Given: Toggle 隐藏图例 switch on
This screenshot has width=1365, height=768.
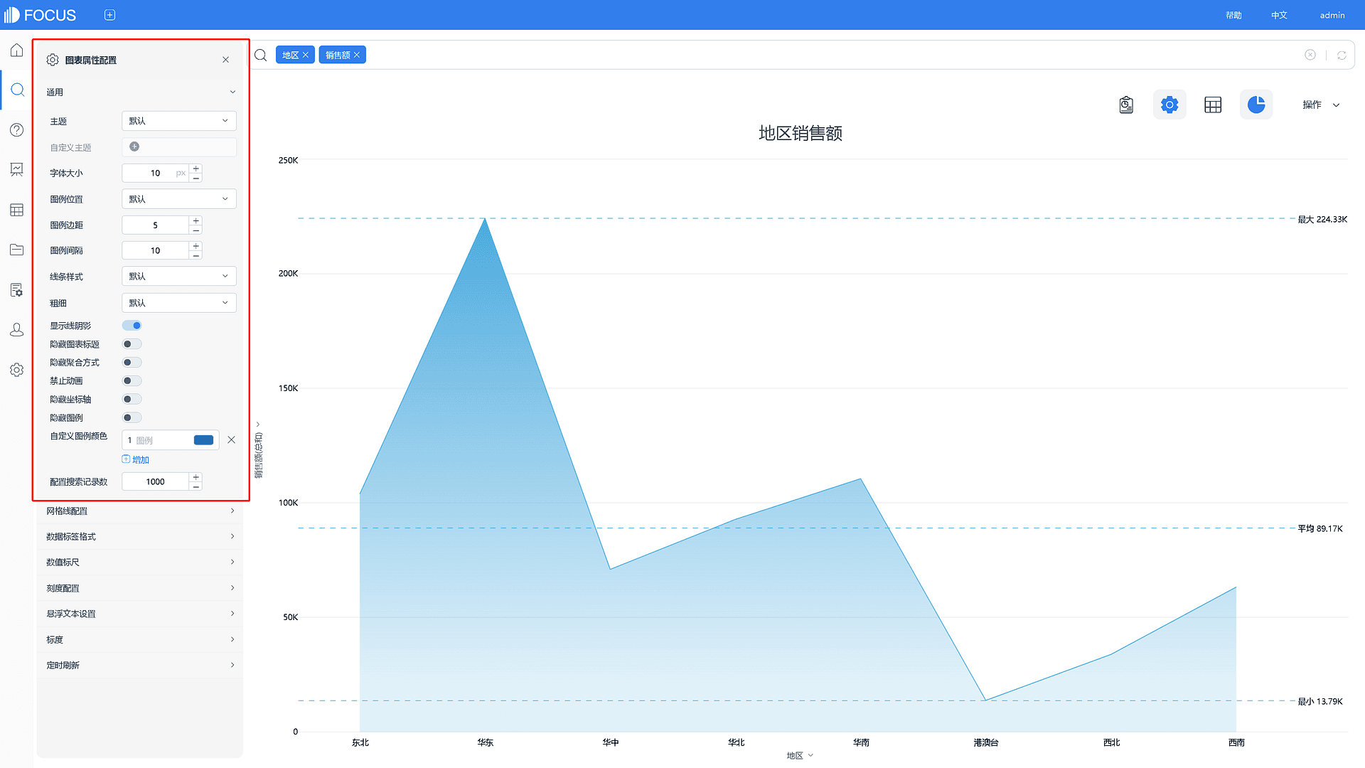Looking at the screenshot, I should (x=132, y=417).
